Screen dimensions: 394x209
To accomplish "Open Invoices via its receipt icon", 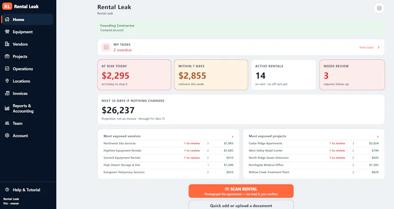I will [x=7, y=93].
